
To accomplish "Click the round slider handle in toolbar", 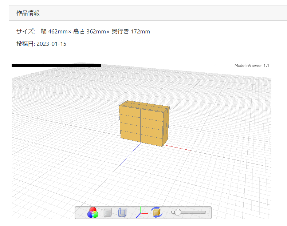I will [x=178, y=212].
